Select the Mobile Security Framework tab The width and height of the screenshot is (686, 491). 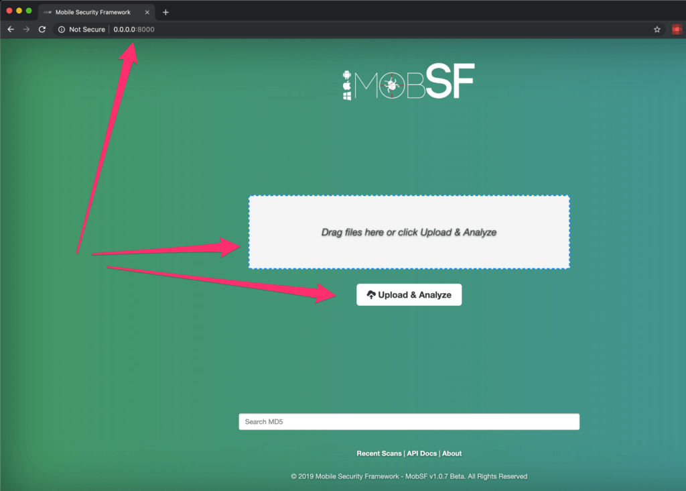click(96, 12)
